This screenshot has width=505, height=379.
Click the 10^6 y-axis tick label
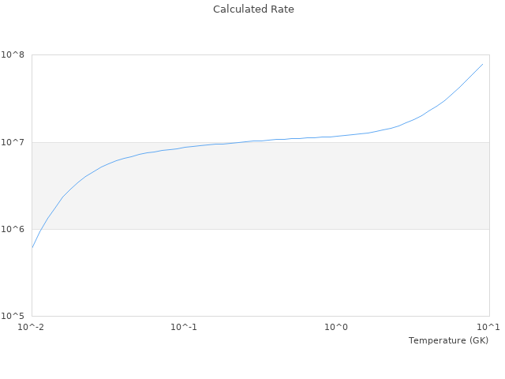click(15, 229)
